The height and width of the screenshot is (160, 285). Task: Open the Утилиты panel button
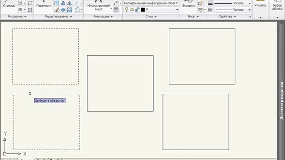[x=260, y=4]
